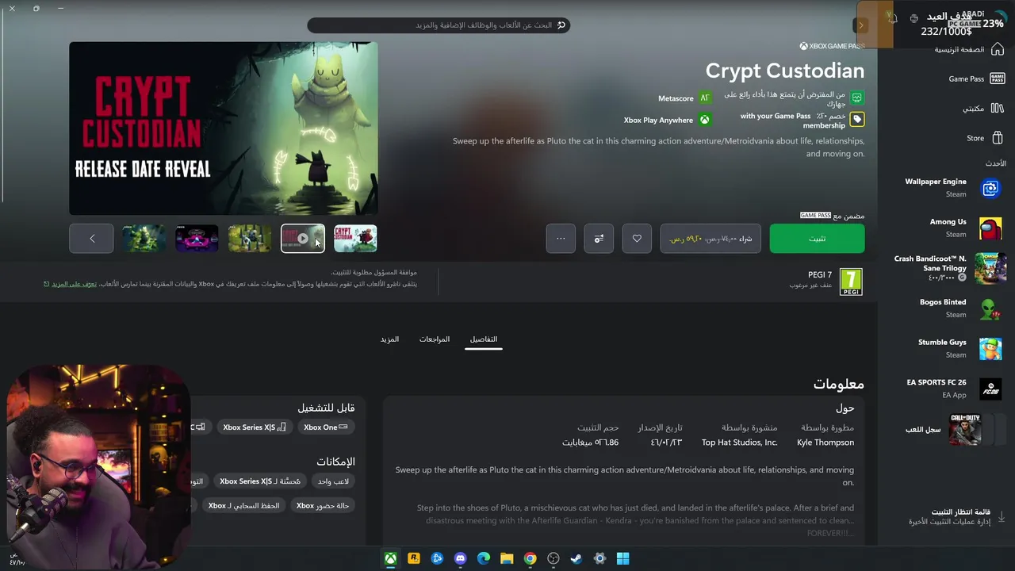The image size is (1015, 571).
Task: Click the Crypt Custodian title heading
Action: (785, 71)
